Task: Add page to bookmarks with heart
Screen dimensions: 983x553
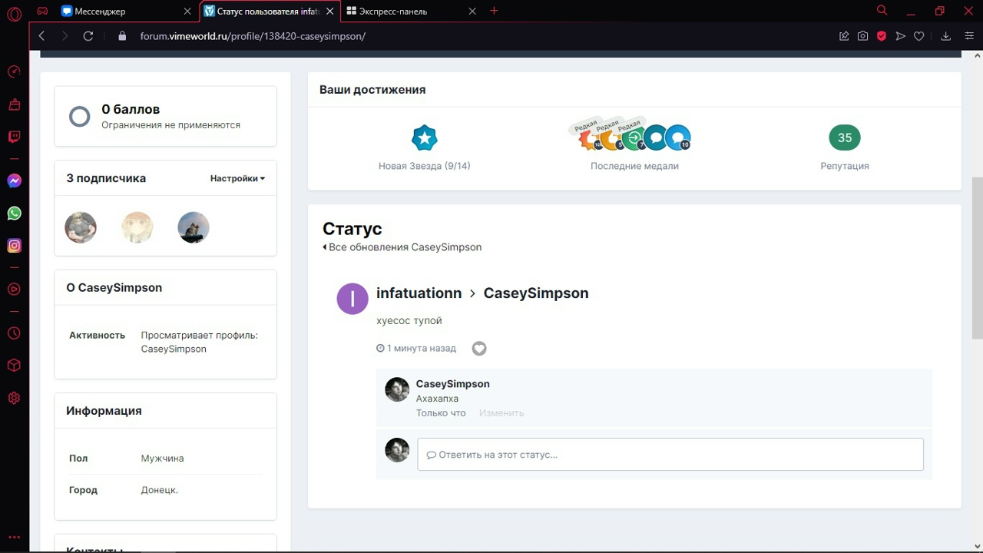Action: click(918, 36)
